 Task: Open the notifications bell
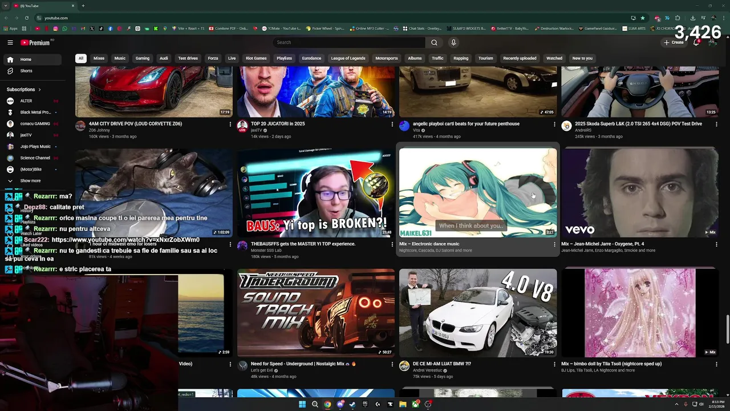696,42
